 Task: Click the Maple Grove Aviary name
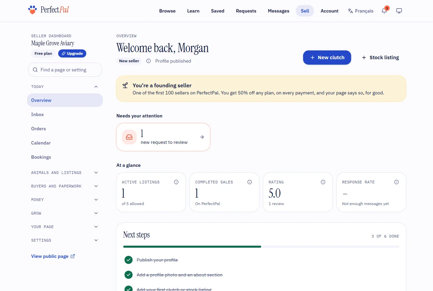point(53,43)
